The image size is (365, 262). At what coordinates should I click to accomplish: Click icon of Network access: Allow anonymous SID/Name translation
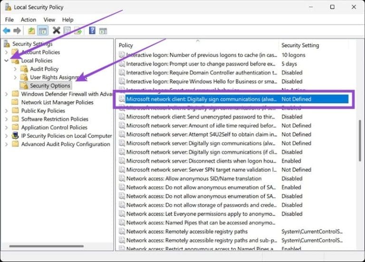pyautogui.click(x=122, y=178)
